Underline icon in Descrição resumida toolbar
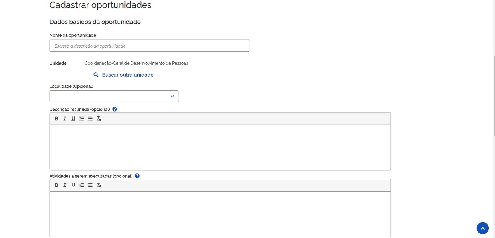495x238 pixels. click(73, 119)
